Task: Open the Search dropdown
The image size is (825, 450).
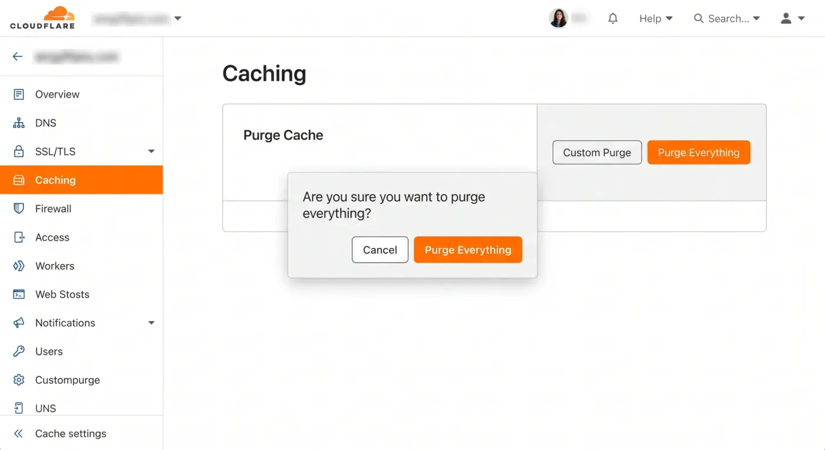Action: [x=727, y=18]
